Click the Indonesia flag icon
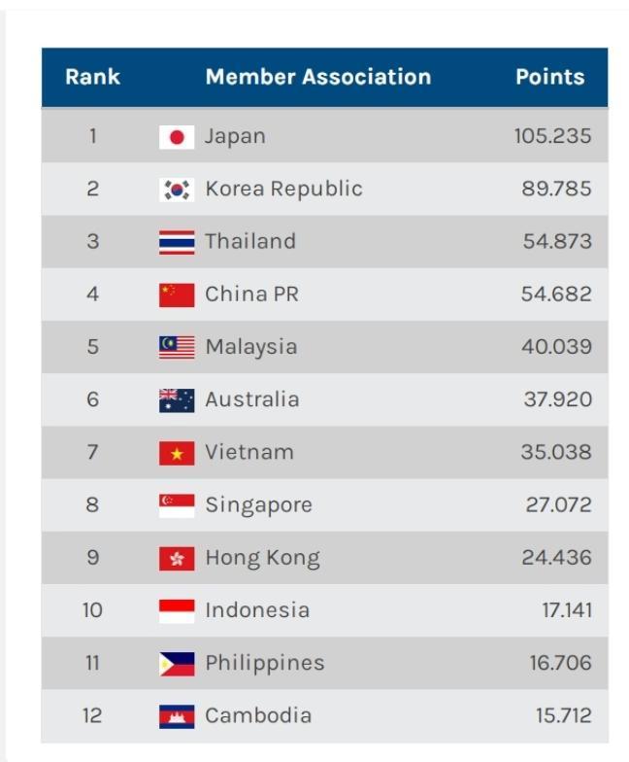The height and width of the screenshot is (762, 629). tap(177, 610)
